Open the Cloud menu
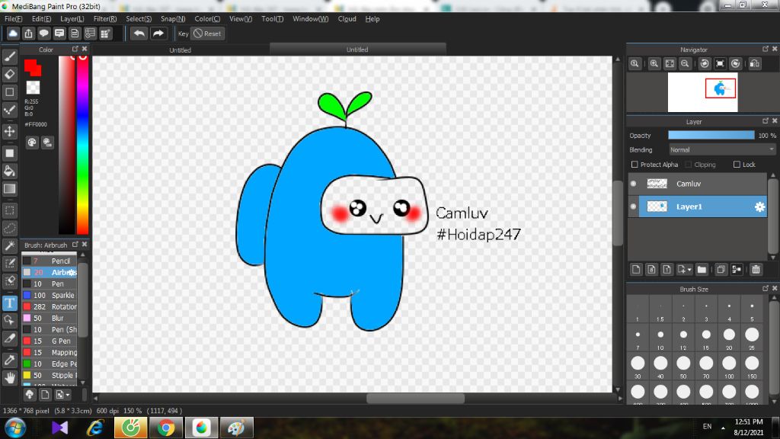This screenshot has height=439, width=780. point(347,19)
